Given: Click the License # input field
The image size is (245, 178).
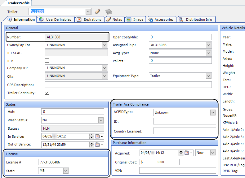Looking at the screenshot, I should point(68,162).
